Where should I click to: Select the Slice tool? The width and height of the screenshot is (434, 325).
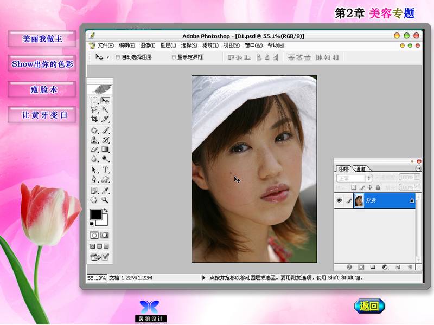click(x=105, y=119)
